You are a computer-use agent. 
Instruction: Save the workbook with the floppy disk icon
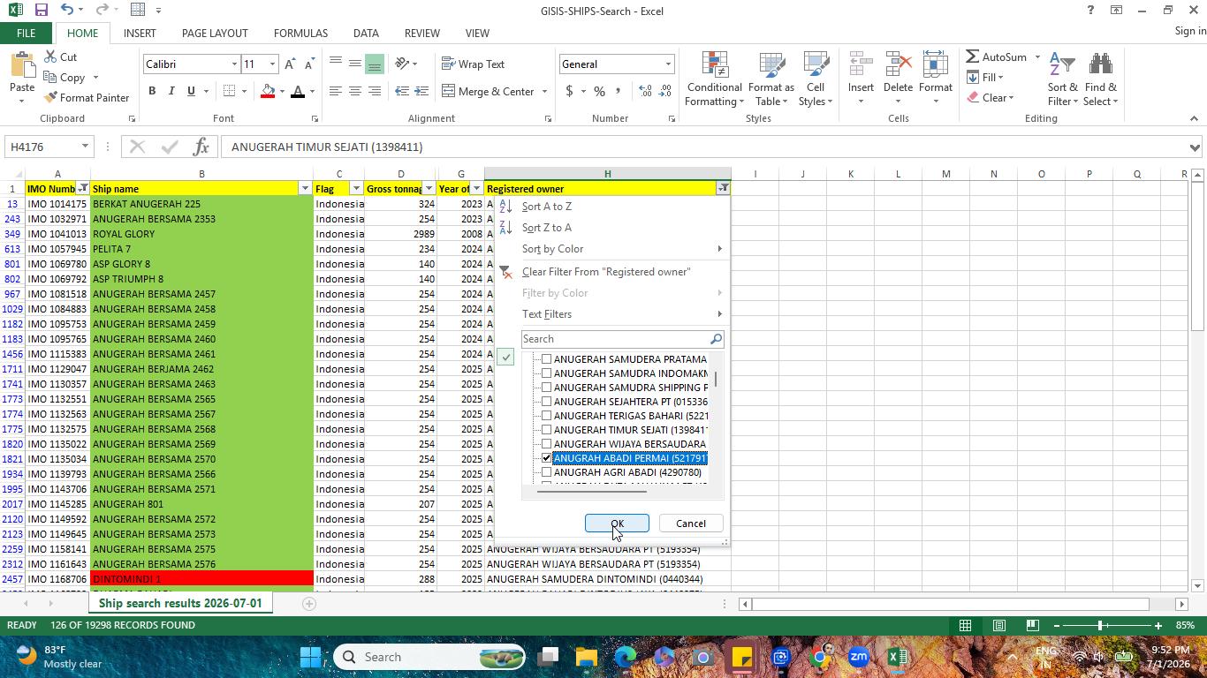[x=41, y=11]
